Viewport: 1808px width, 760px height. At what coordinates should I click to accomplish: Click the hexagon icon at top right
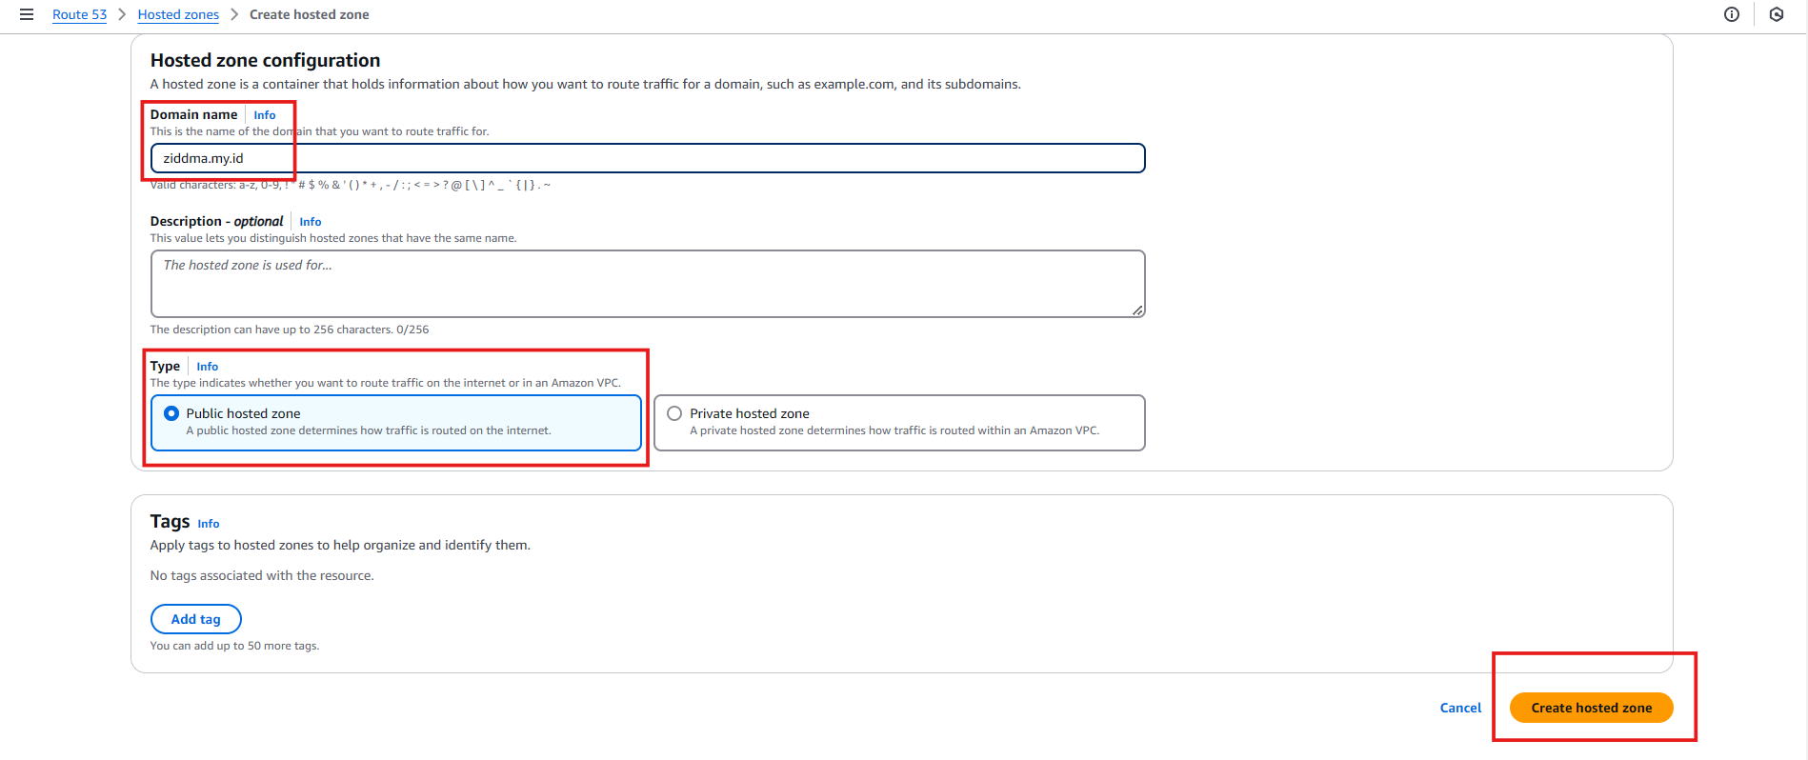coord(1777,14)
